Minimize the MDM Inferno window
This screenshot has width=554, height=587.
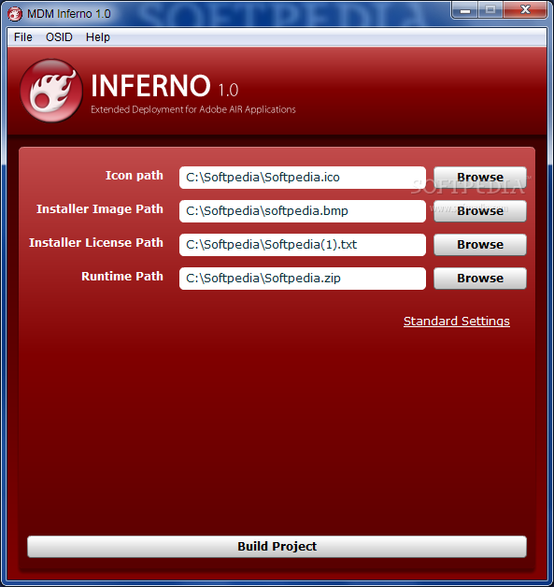pyautogui.click(x=465, y=10)
